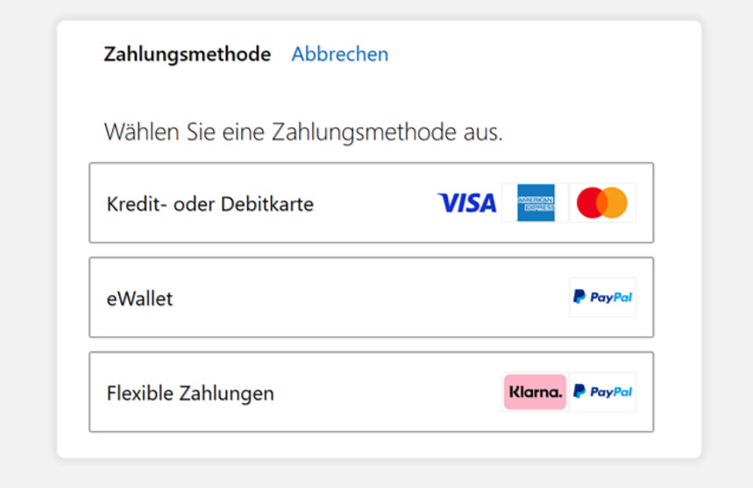Click the "Kredit- oder Debitkarte" label text
This screenshot has height=488, width=753.
pos(210,204)
